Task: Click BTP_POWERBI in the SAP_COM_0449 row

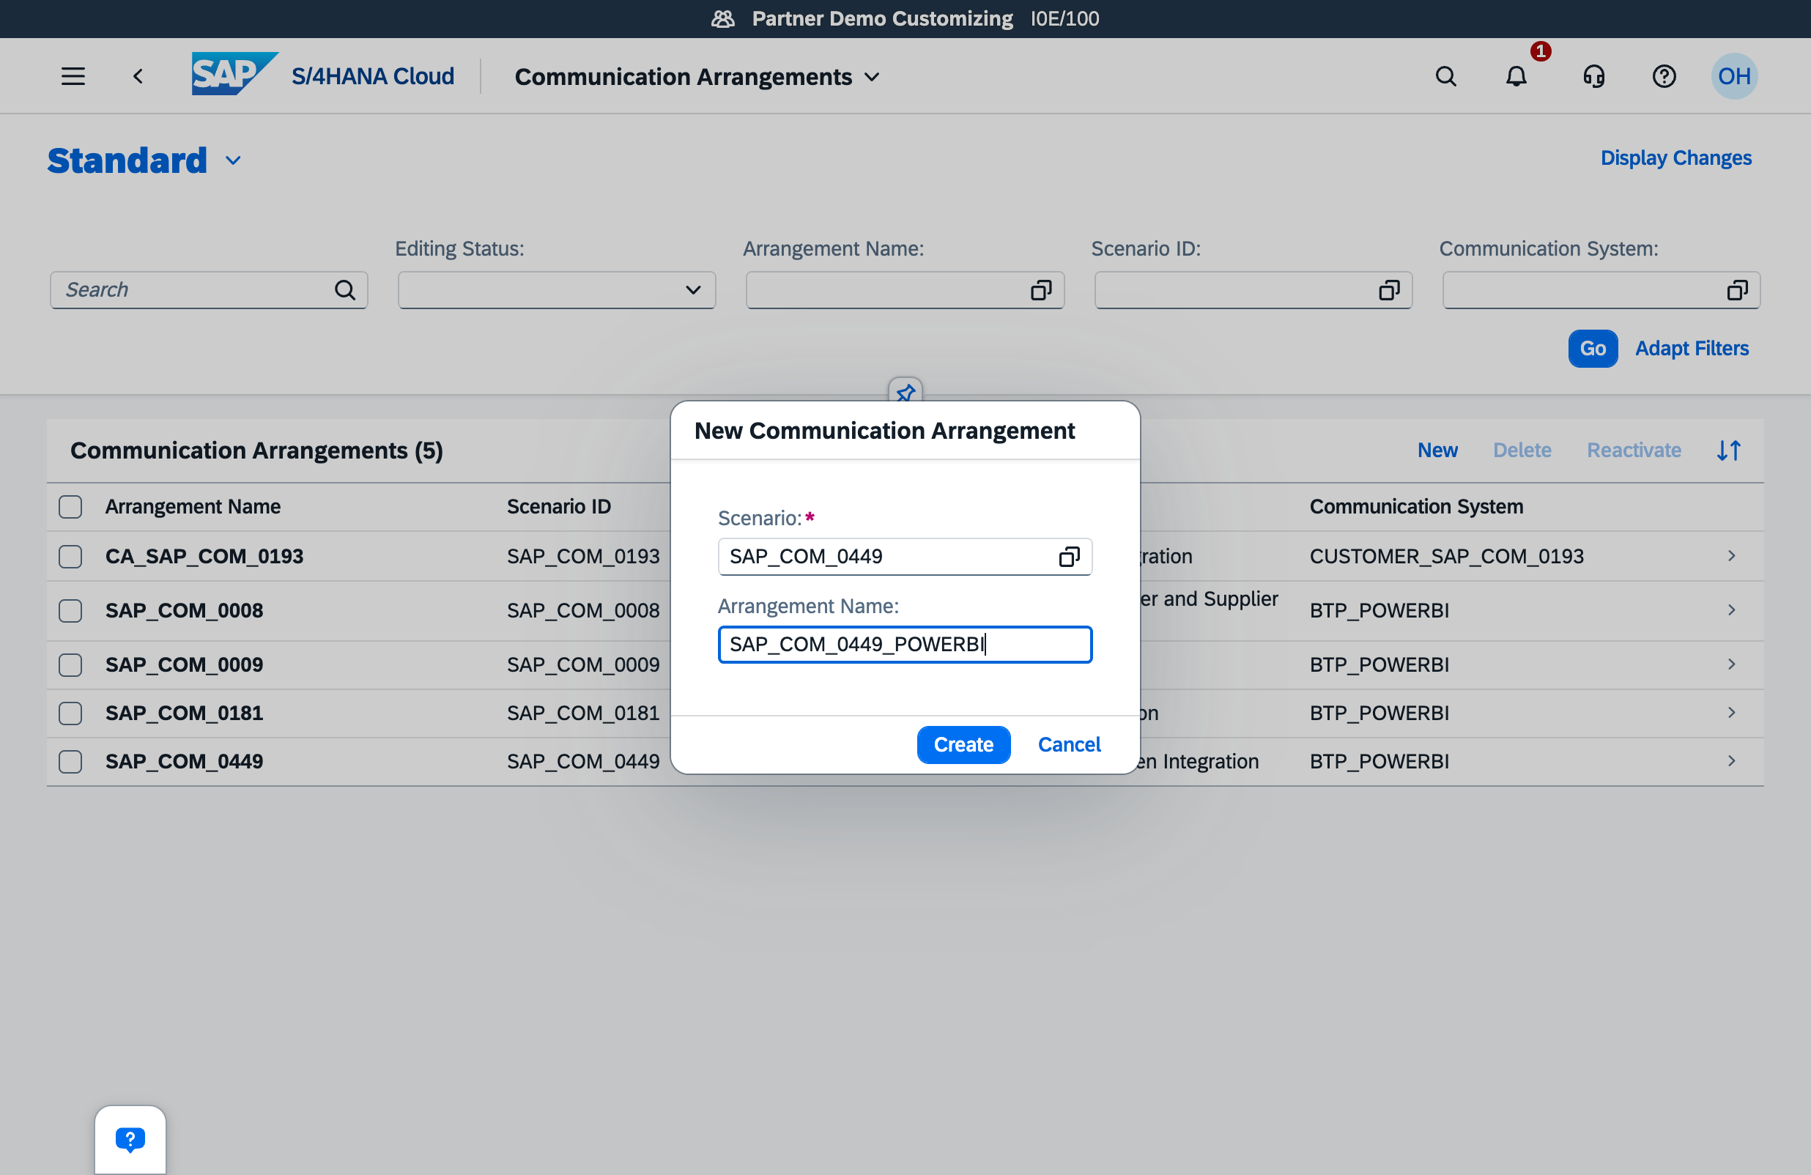Action: click(1379, 762)
